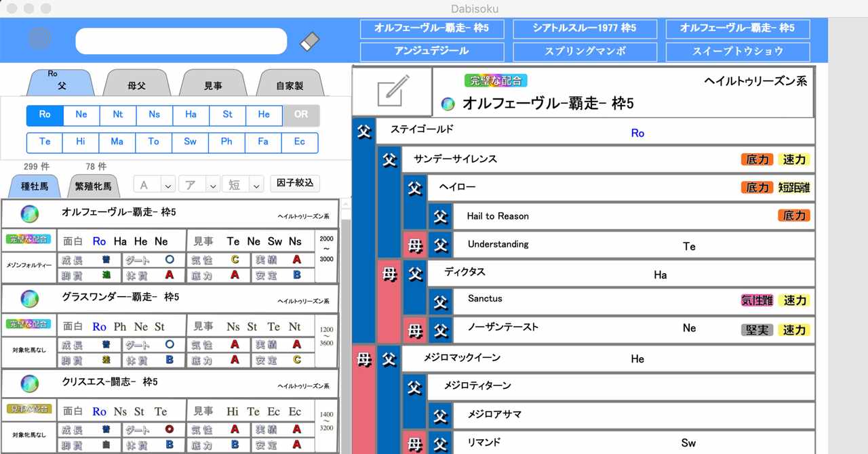This screenshot has height=454, width=868.
Task: Toggle the Ha lineage filter
Action: pos(191,115)
